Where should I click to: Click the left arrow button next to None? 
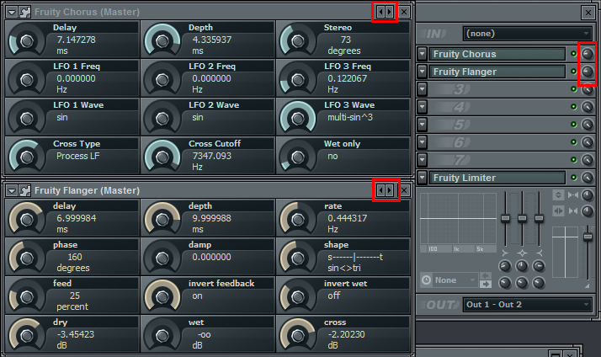pos(486,276)
